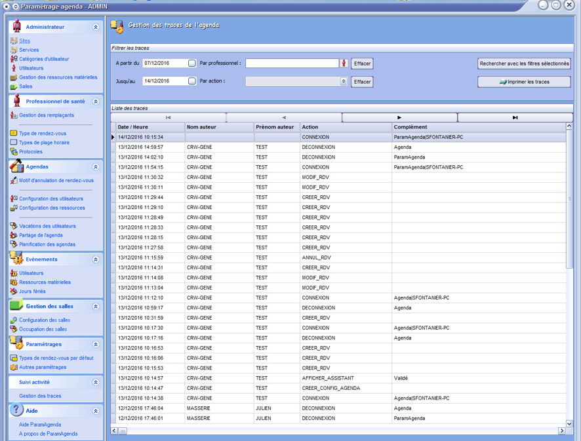Image resolution: width=581 pixels, height=441 pixels.
Task: Tick the 'A partir du' date checkbox
Action: click(x=192, y=64)
